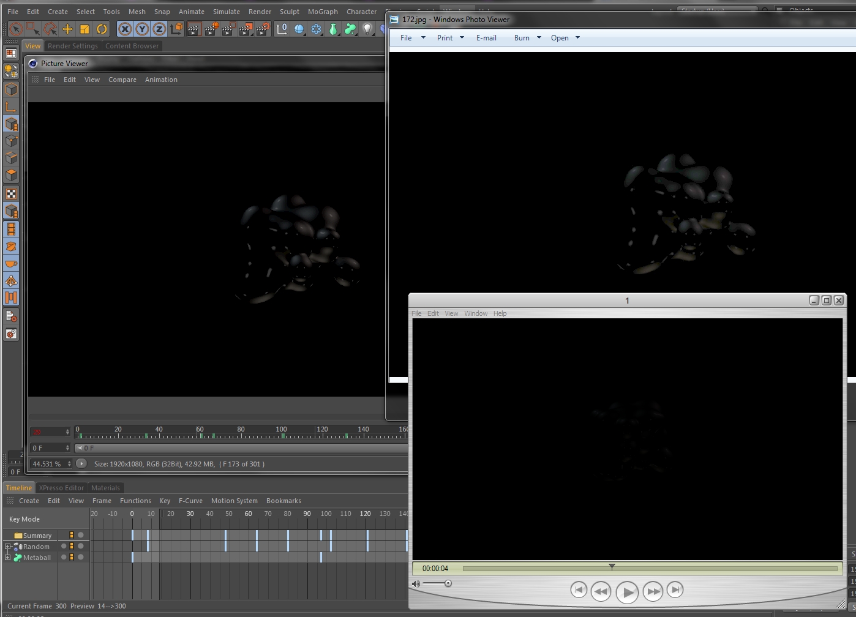Toggle the Y axis lock
Screen dimensions: 856x617
click(x=142, y=29)
